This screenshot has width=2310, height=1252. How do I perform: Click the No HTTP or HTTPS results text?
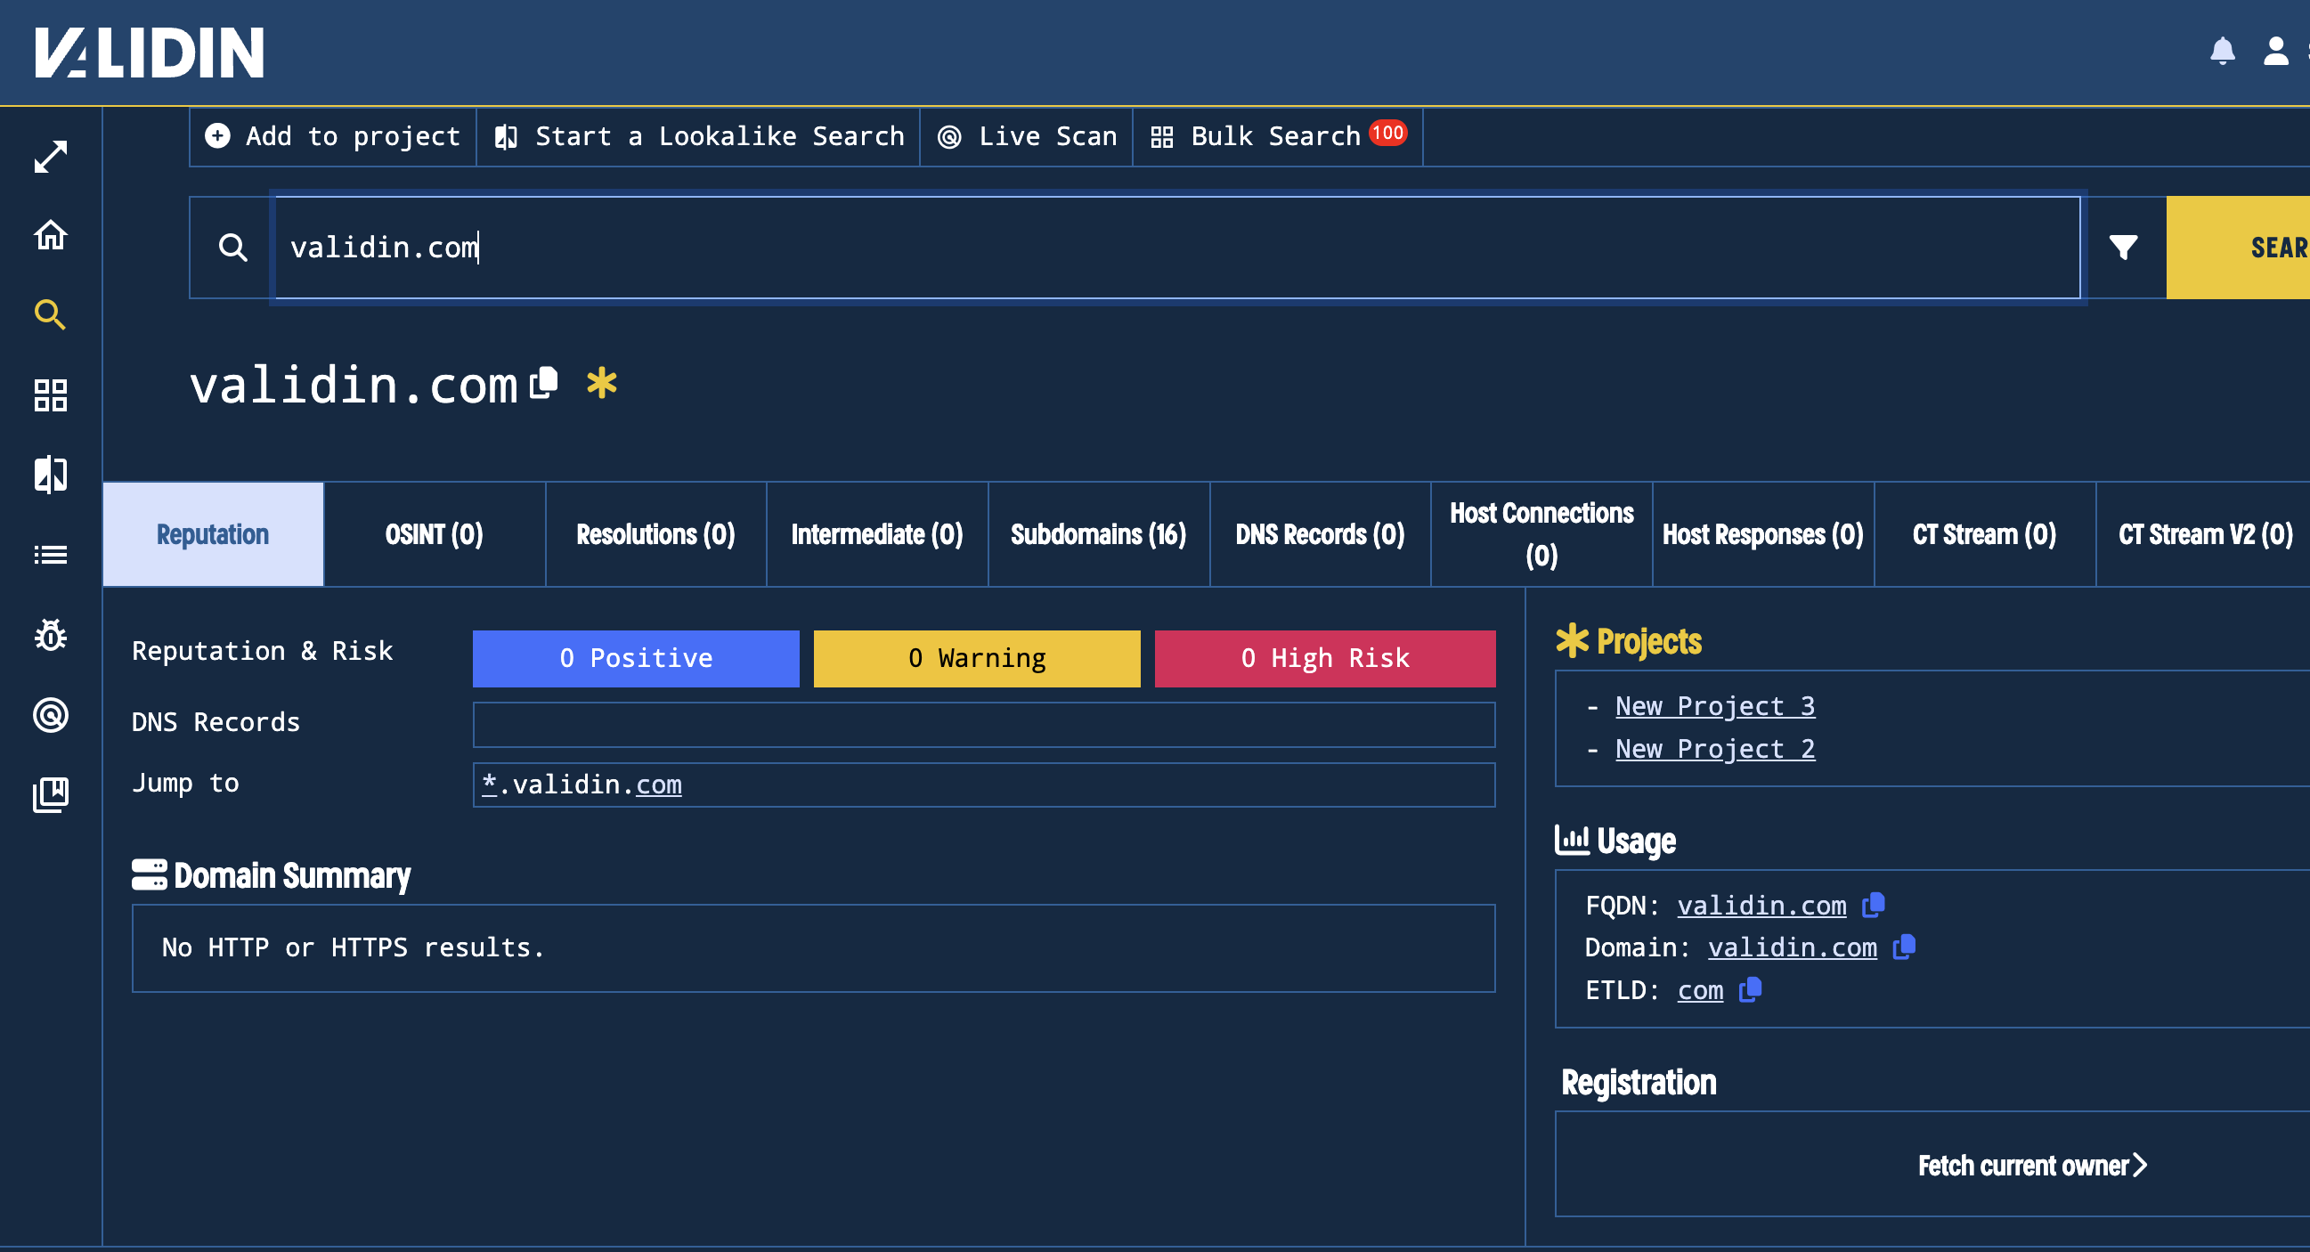point(354,947)
